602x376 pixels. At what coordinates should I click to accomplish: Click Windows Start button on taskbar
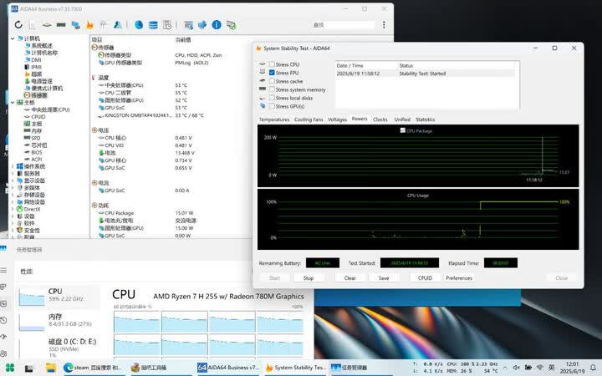click(9, 368)
